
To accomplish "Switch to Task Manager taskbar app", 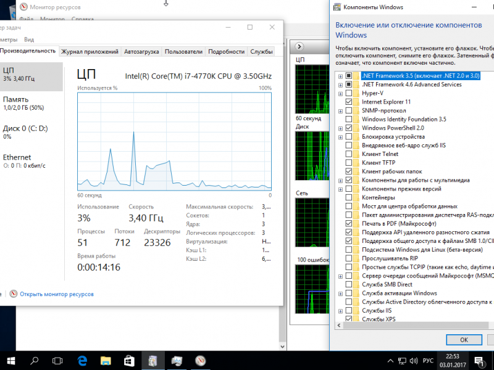I will 177,361.
